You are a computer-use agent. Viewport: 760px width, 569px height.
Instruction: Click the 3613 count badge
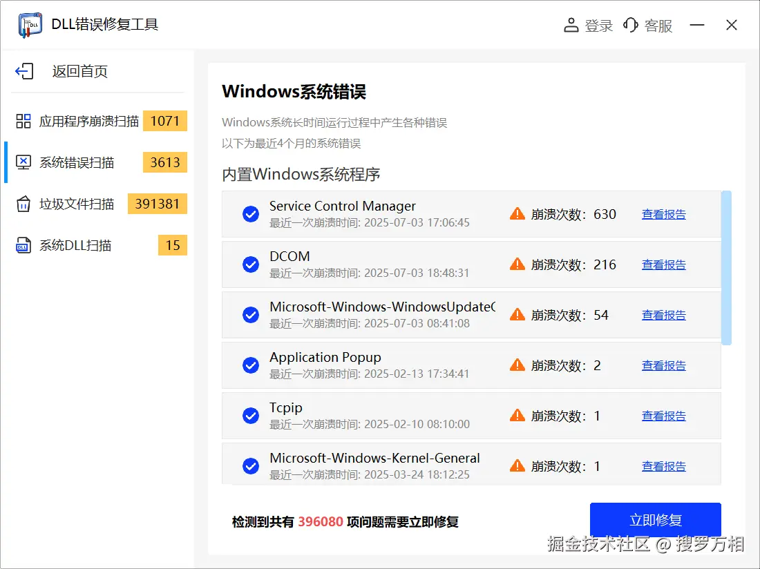point(165,162)
